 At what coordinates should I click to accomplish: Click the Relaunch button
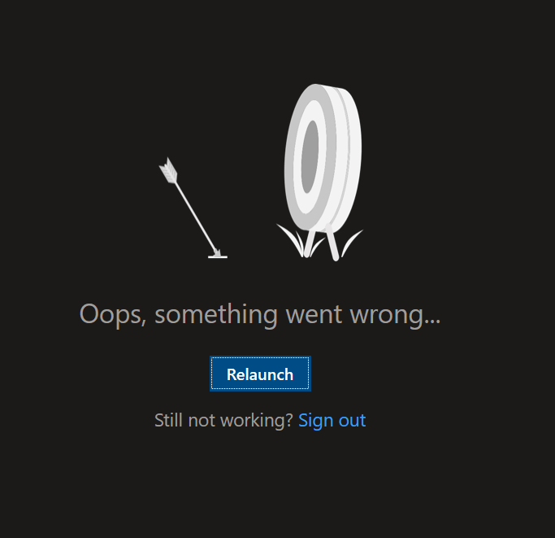coord(260,374)
